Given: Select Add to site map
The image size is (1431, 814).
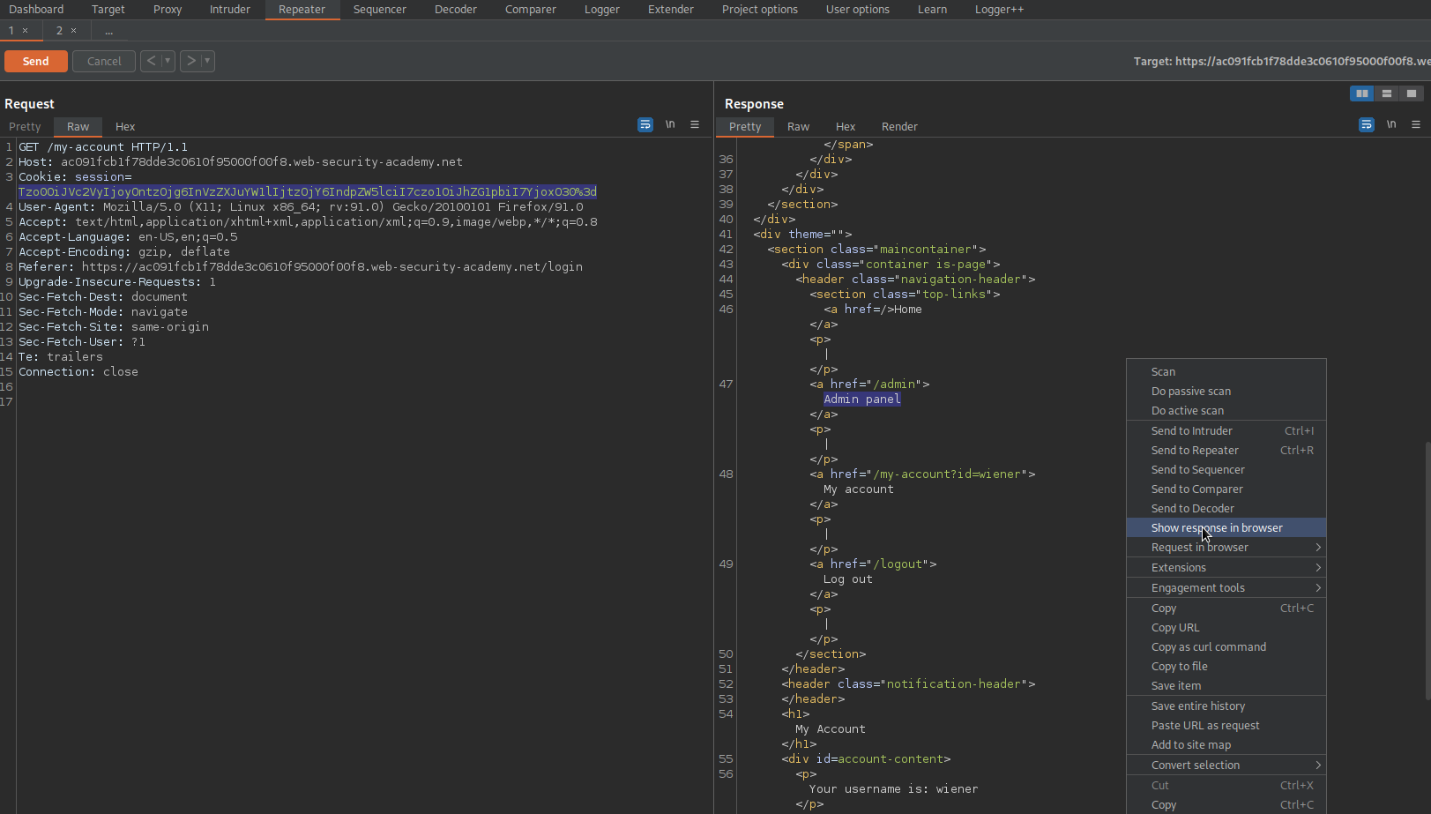Looking at the screenshot, I should point(1226,745).
